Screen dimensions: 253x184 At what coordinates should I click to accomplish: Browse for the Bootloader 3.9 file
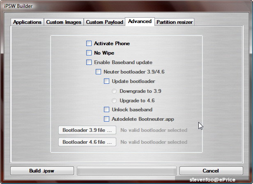(x=87, y=130)
